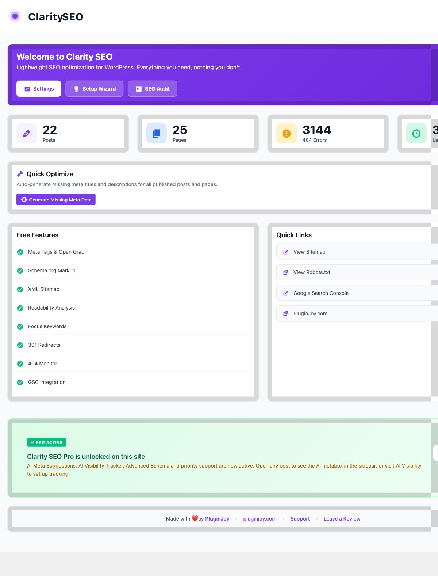The width and height of the screenshot is (438, 576).
Task: Click the checkmark beside 404 Monitor
Action: click(20, 364)
